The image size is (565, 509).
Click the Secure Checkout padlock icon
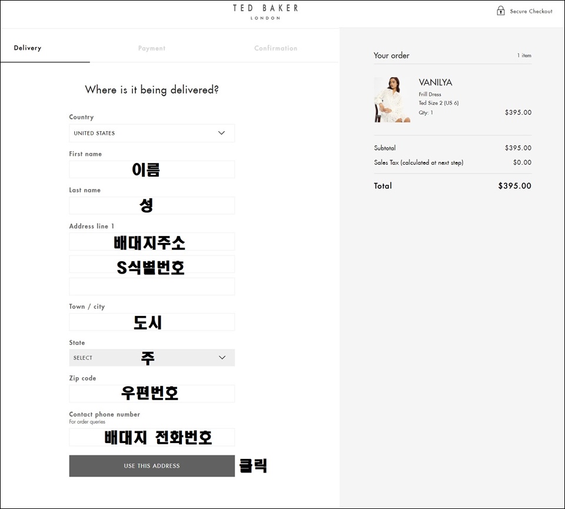click(500, 11)
